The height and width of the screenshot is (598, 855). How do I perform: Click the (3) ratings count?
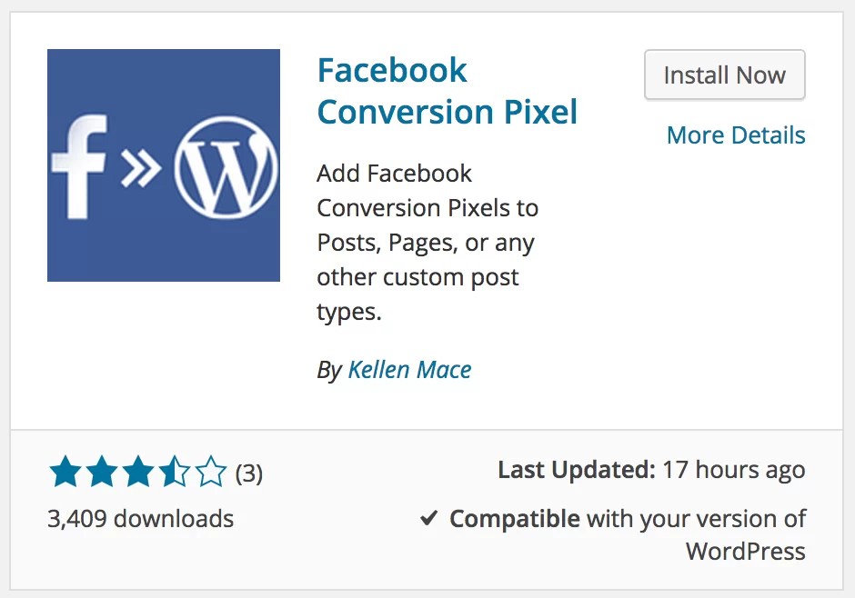248,473
